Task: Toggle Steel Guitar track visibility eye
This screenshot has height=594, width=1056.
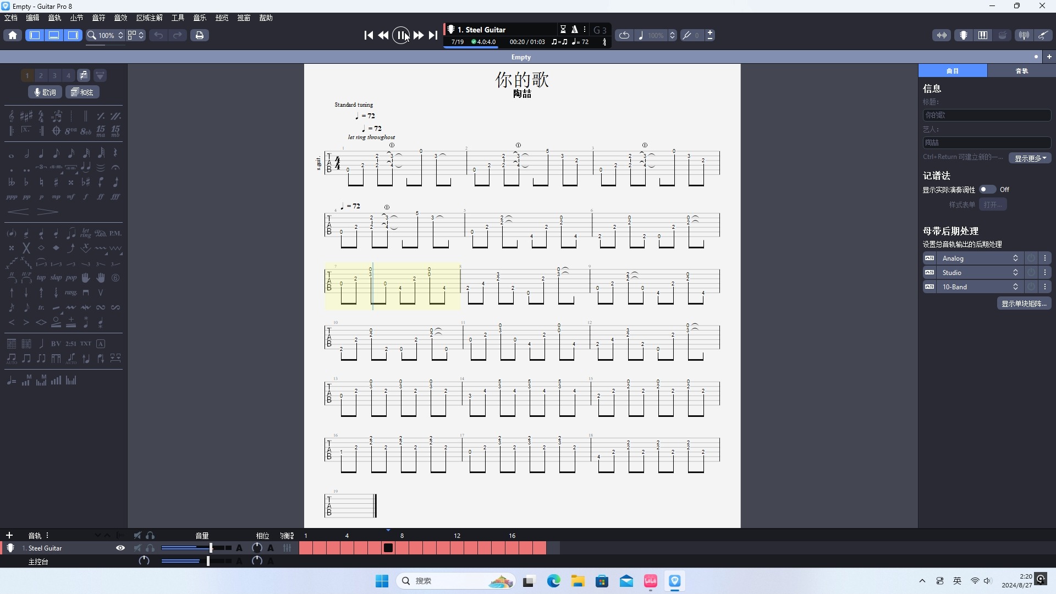Action: coord(120,548)
